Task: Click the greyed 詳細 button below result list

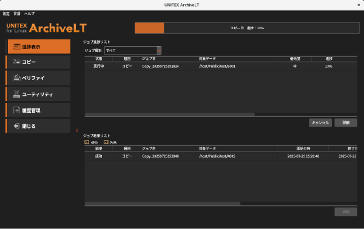Action: [x=346, y=212]
